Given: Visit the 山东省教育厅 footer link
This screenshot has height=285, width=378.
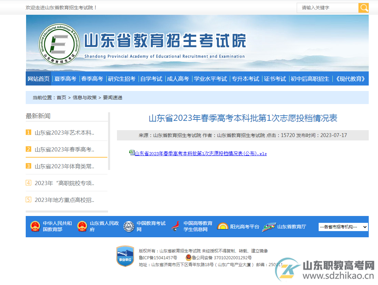Looking at the screenshot, I should [292, 227].
